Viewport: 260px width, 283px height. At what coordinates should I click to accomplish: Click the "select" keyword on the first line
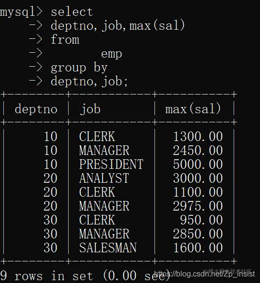click(x=72, y=12)
